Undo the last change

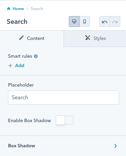coord(105,21)
